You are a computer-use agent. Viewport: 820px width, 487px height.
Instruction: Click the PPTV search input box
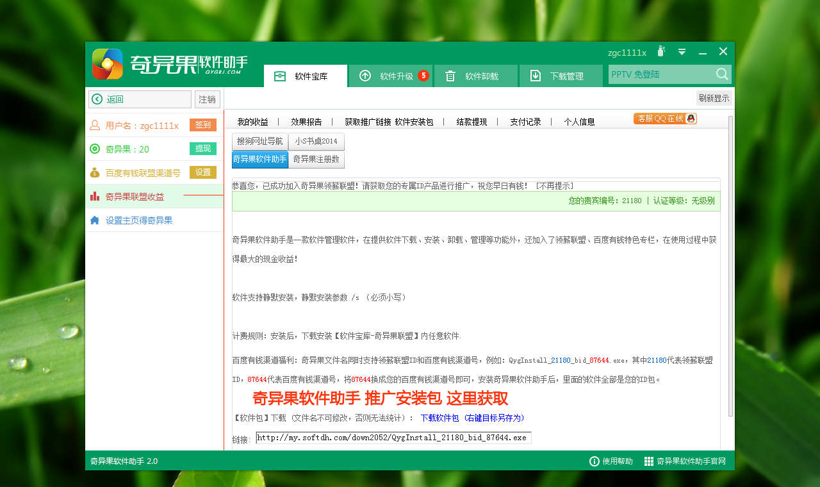(661, 75)
